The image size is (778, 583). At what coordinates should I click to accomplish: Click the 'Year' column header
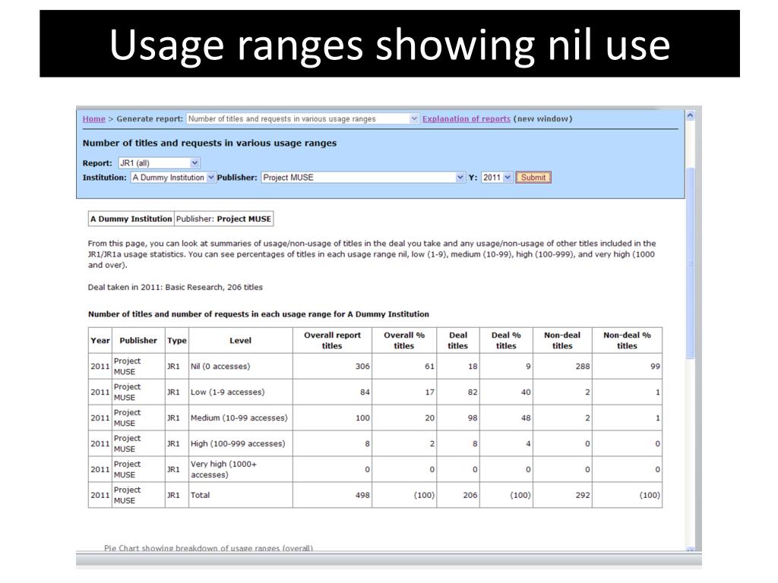pyautogui.click(x=100, y=341)
